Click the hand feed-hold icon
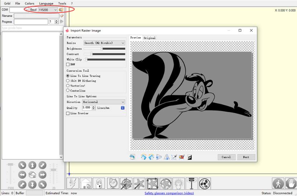The width and height of the screenshot is (297, 196). (291, 183)
